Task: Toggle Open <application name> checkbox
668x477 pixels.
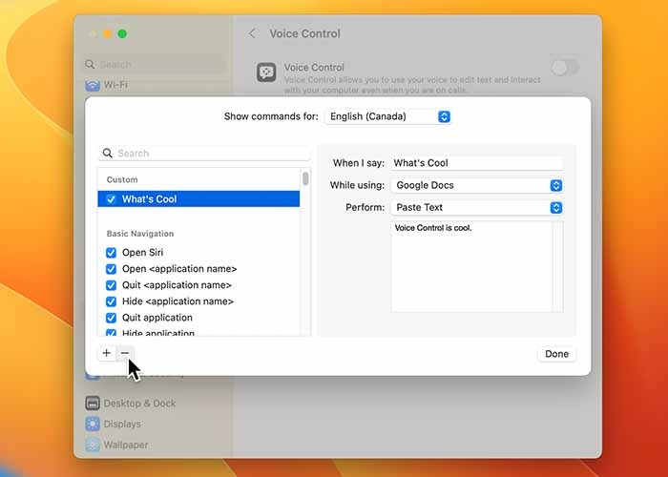Action: [112, 269]
